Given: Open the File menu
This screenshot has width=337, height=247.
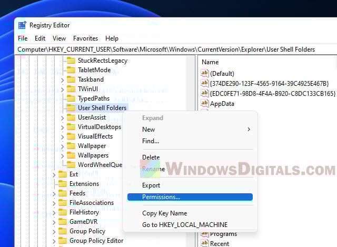Looking at the screenshot, I should [23, 38].
